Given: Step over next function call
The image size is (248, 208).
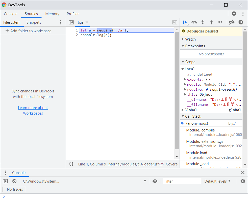Looking at the screenshot, I should (194, 22).
